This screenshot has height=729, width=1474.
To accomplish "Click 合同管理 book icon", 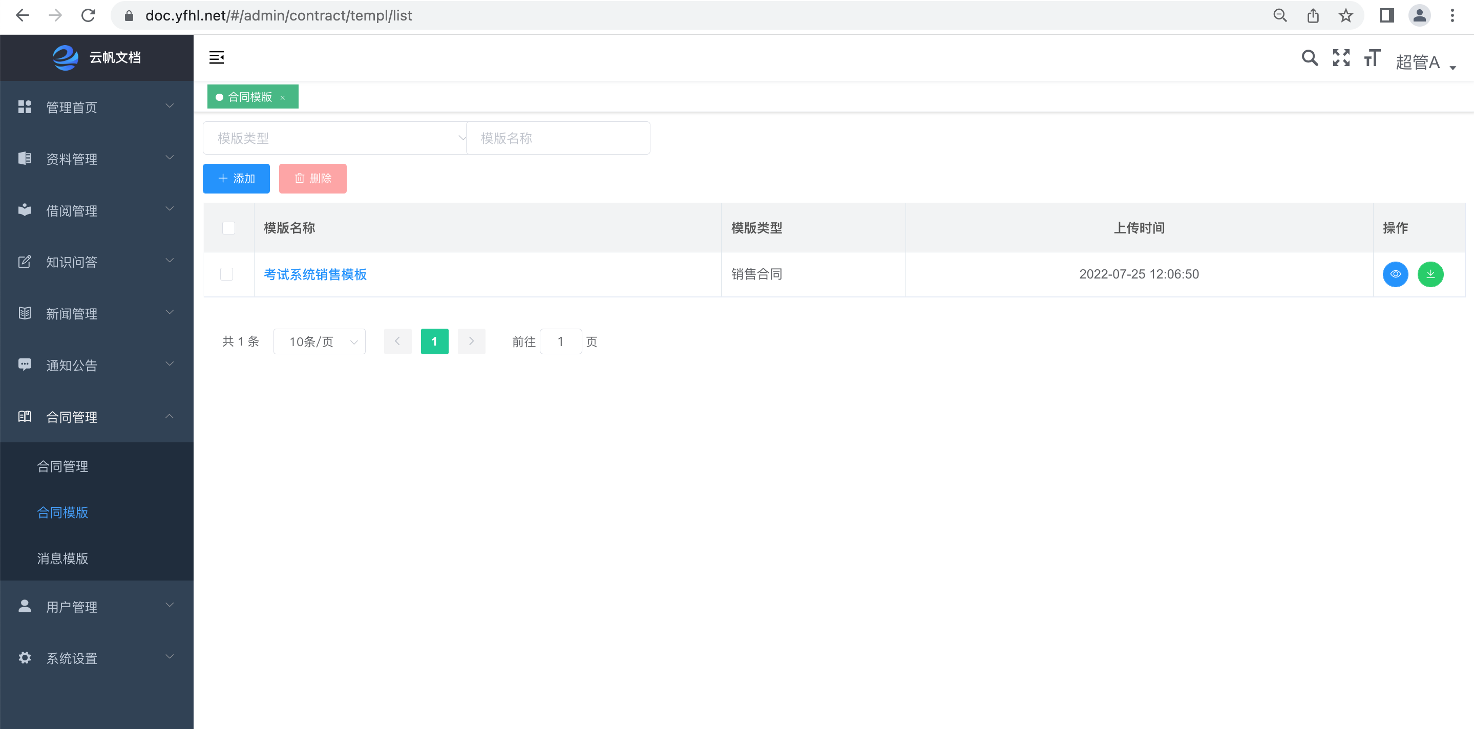I will (x=25, y=416).
